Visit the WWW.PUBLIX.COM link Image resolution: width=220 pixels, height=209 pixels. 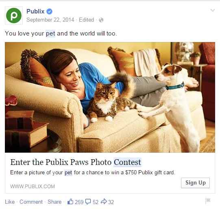point(33,186)
